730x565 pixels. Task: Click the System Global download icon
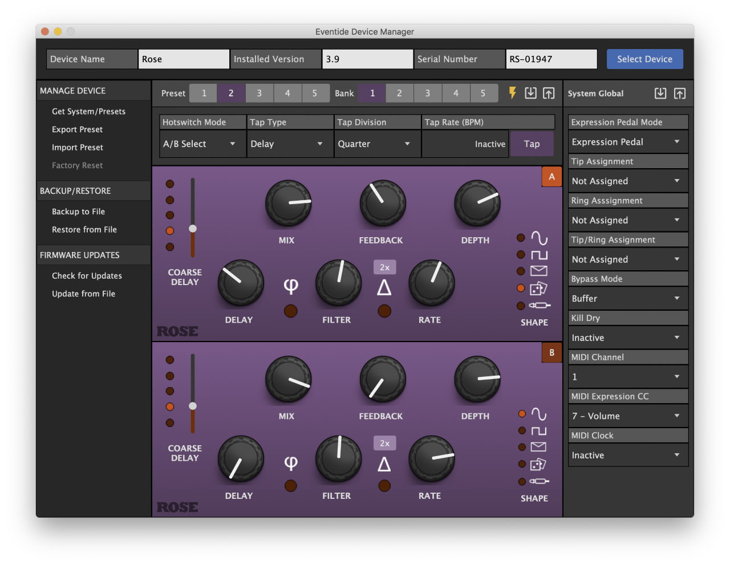660,94
